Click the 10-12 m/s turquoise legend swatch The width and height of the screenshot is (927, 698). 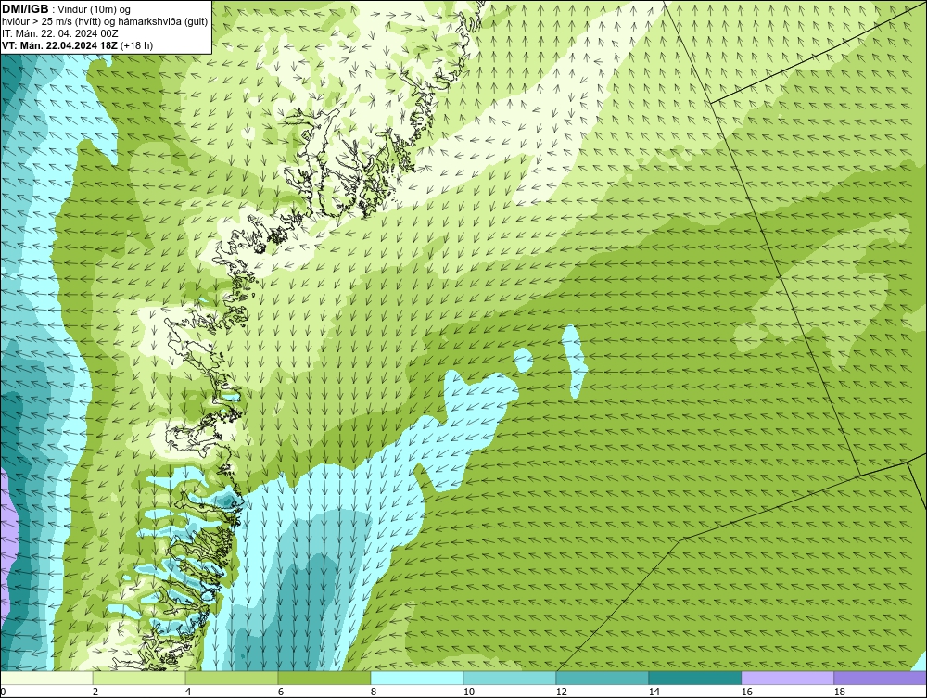(x=510, y=678)
